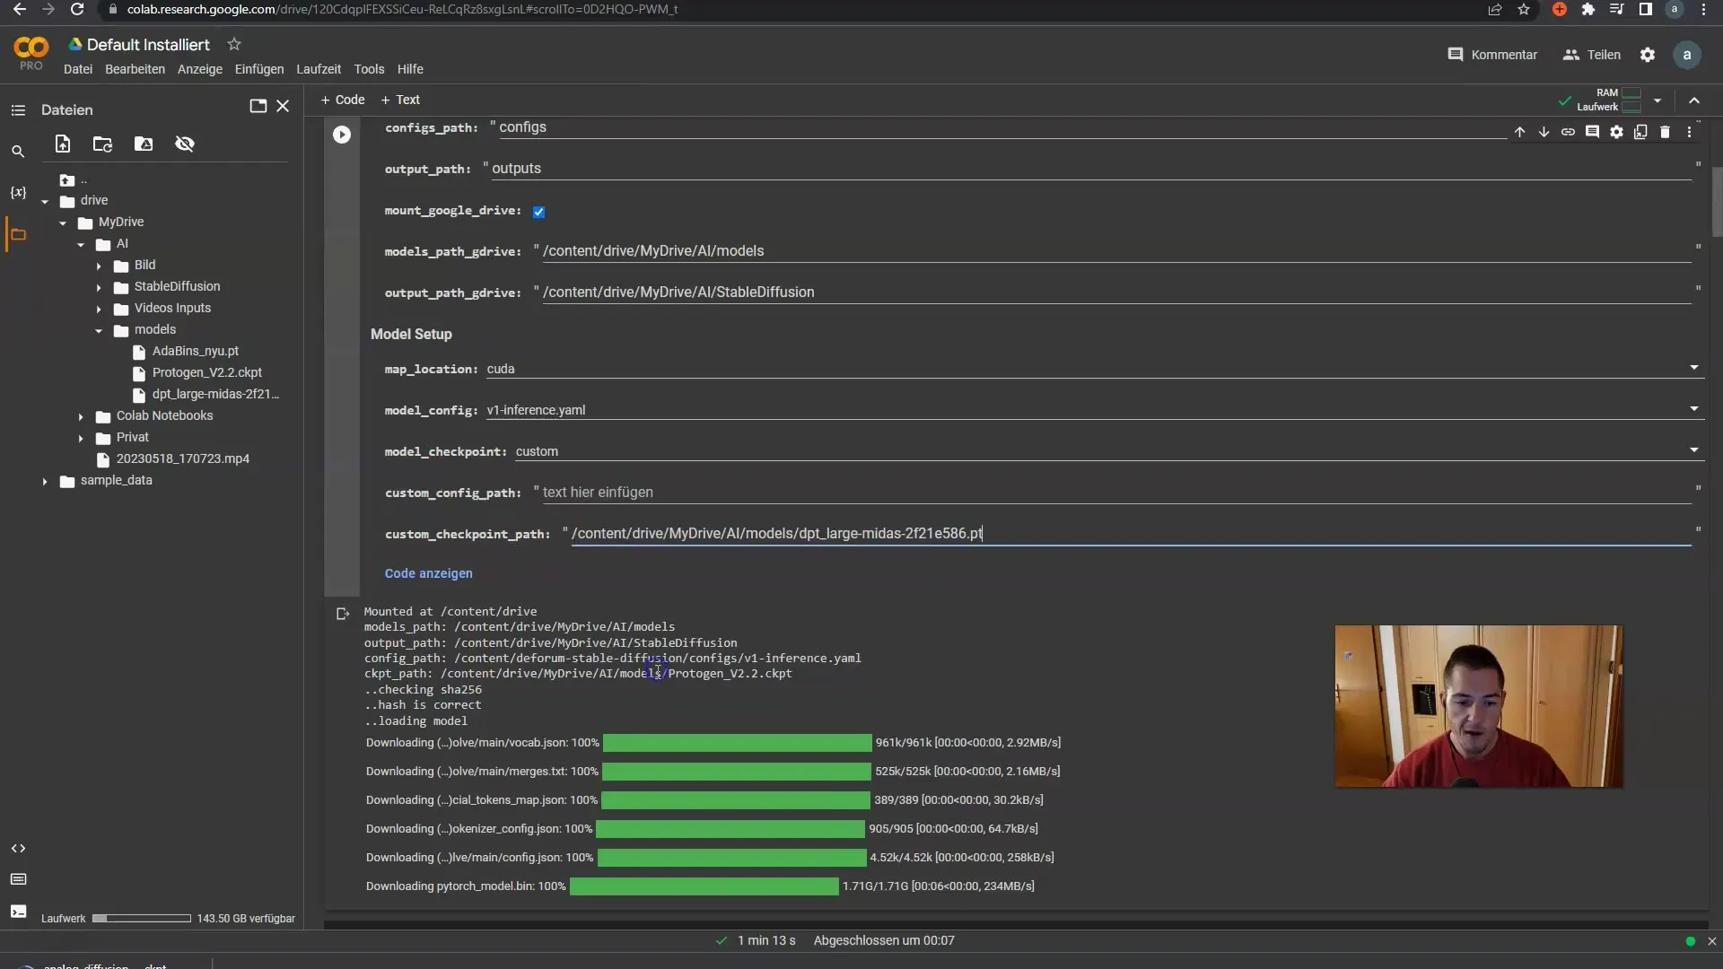The width and height of the screenshot is (1723, 969).
Task: Select the Files folder sidebar icon
Action: coord(18,235)
